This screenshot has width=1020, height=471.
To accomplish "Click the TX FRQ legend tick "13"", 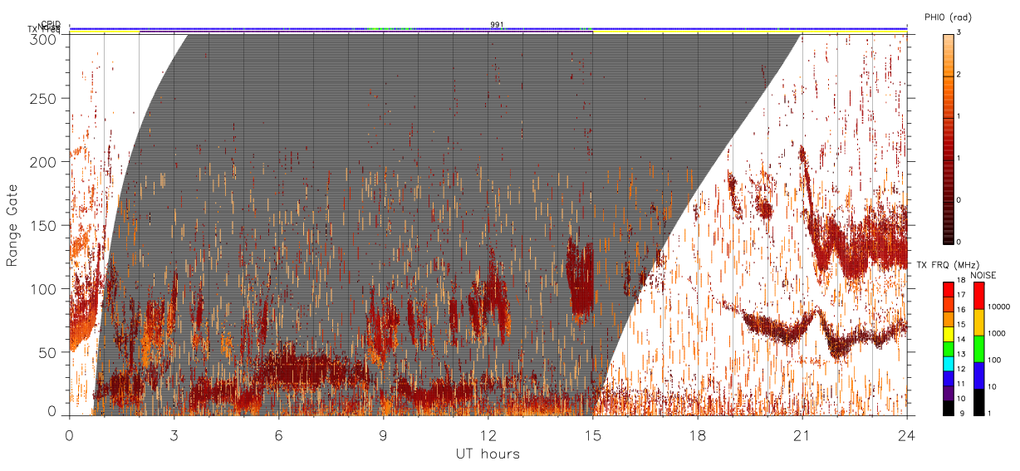I will click(x=961, y=354).
